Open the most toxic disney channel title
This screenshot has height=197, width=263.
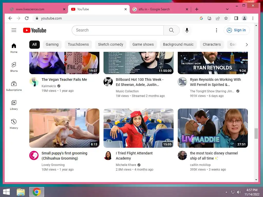click(x=214, y=156)
